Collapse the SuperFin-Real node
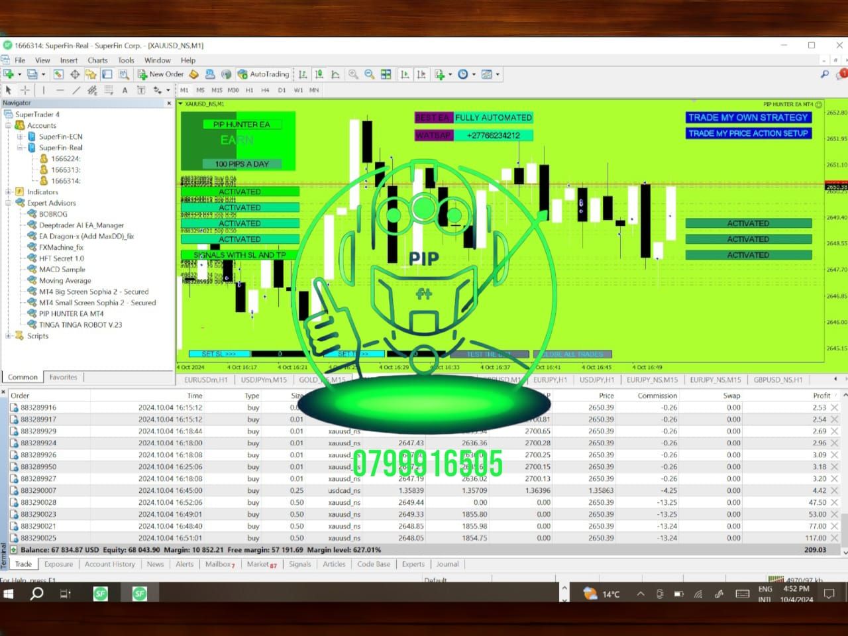This screenshot has width=848, height=636. pyautogui.click(x=20, y=148)
